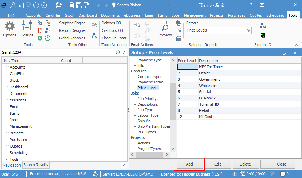Select Payment Terms in the setup tree
302x178 pixels.
[150, 82]
